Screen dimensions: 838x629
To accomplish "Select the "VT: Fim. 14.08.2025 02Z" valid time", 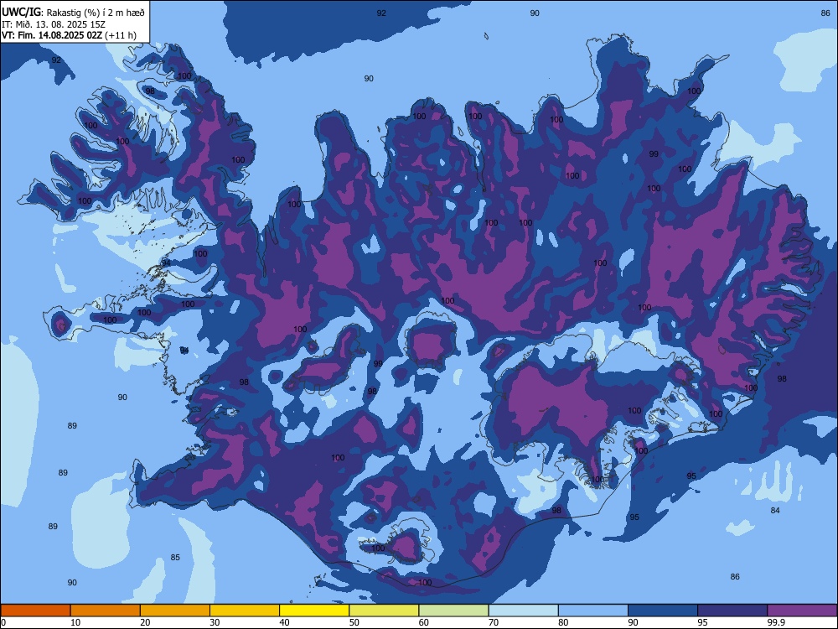I will 52,36.
